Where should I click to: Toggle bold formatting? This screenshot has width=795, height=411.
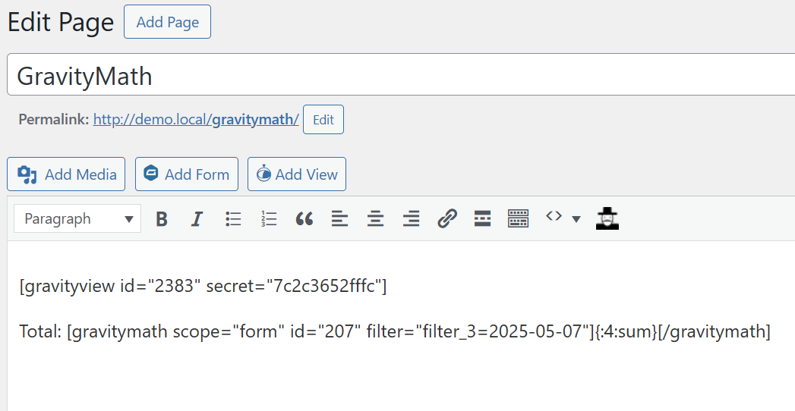click(162, 219)
